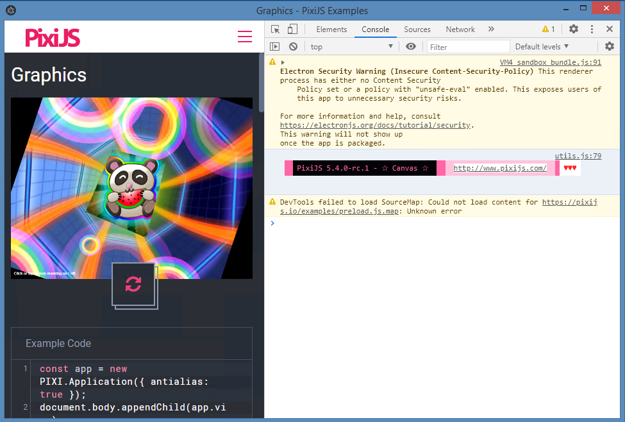Open the utils.js:79 source link
Image resolution: width=625 pixels, height=422 pixels.
[x=578, y=155]
